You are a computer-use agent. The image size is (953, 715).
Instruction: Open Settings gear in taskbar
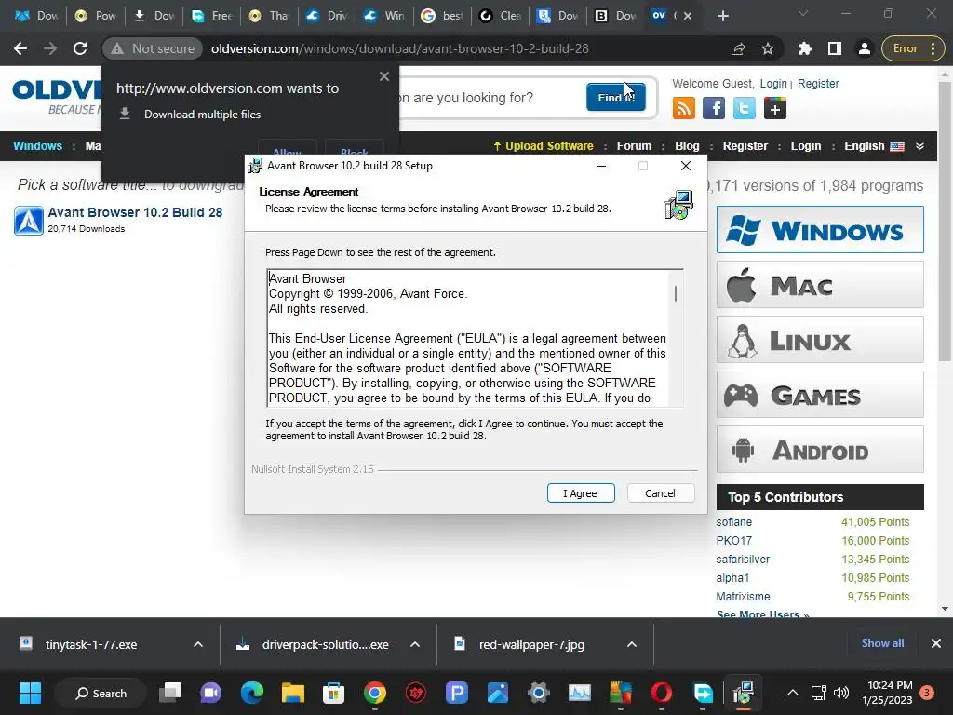click(539, 693)
